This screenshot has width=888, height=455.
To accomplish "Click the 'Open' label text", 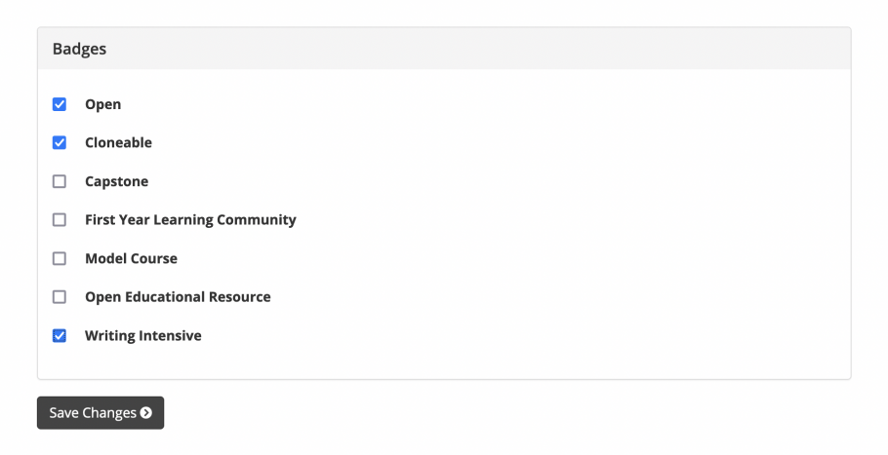I will click(x=103, y=104).
